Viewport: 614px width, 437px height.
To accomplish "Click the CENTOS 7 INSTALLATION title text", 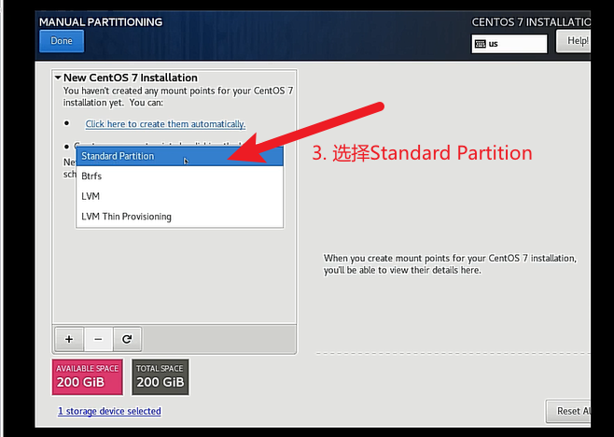I will coord(531,22).
